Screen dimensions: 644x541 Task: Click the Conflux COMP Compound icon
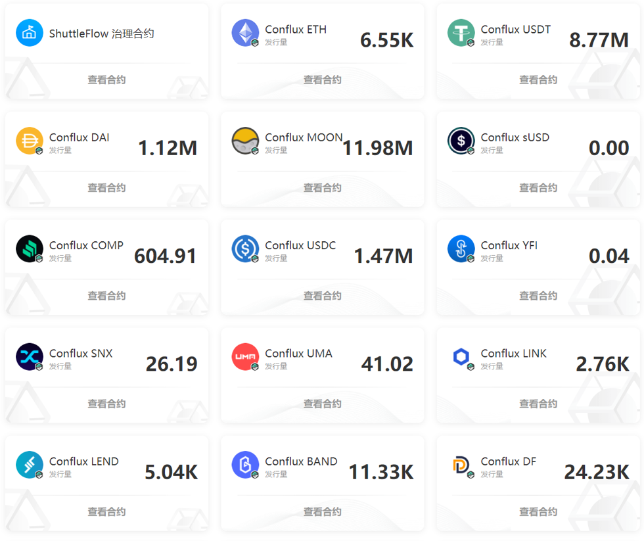pyautogui.click(x=28, y=248)
